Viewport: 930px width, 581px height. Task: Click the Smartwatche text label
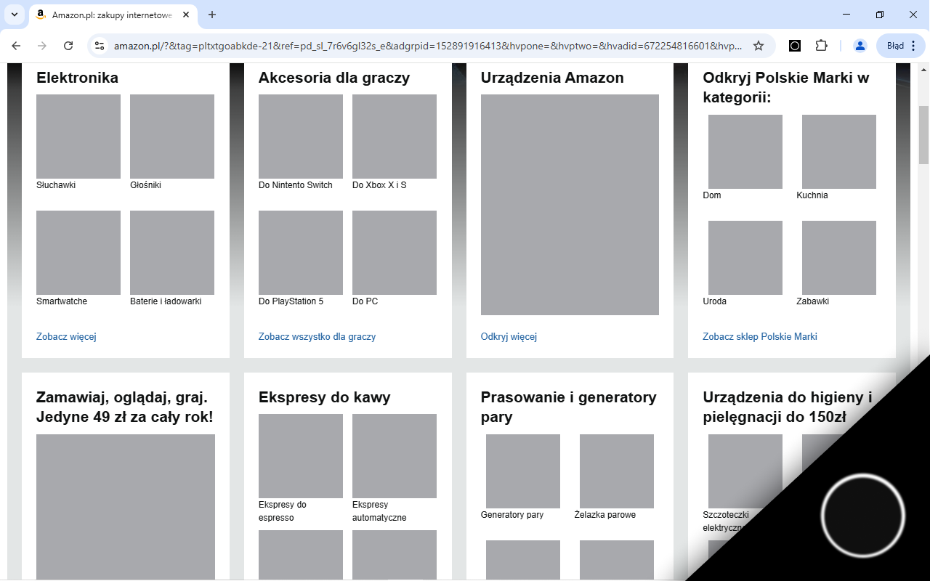coord(62,301)
